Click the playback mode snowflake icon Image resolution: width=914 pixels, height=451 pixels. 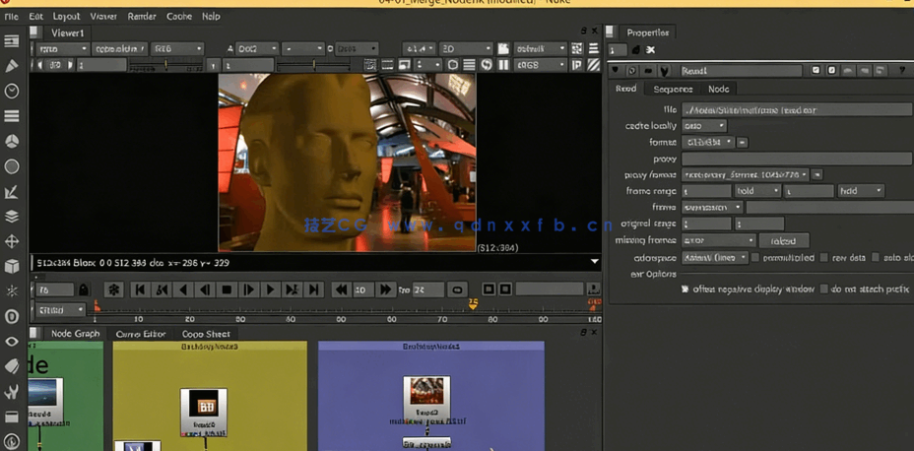(x=113, y=289)
